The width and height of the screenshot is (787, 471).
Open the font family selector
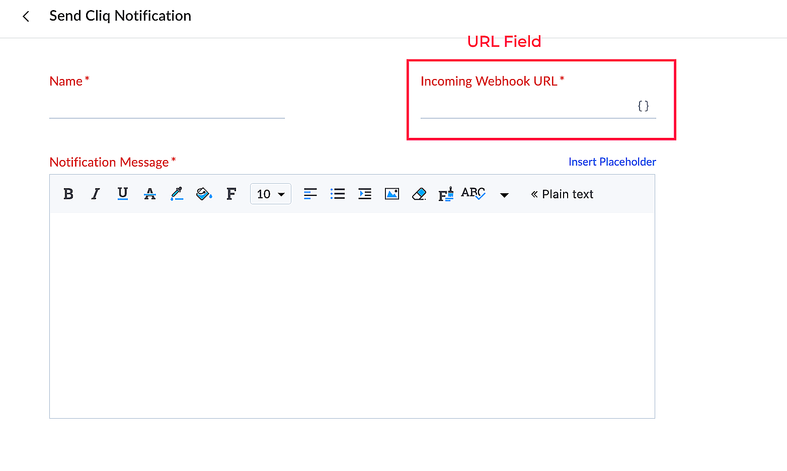click(x=231, y=194)
